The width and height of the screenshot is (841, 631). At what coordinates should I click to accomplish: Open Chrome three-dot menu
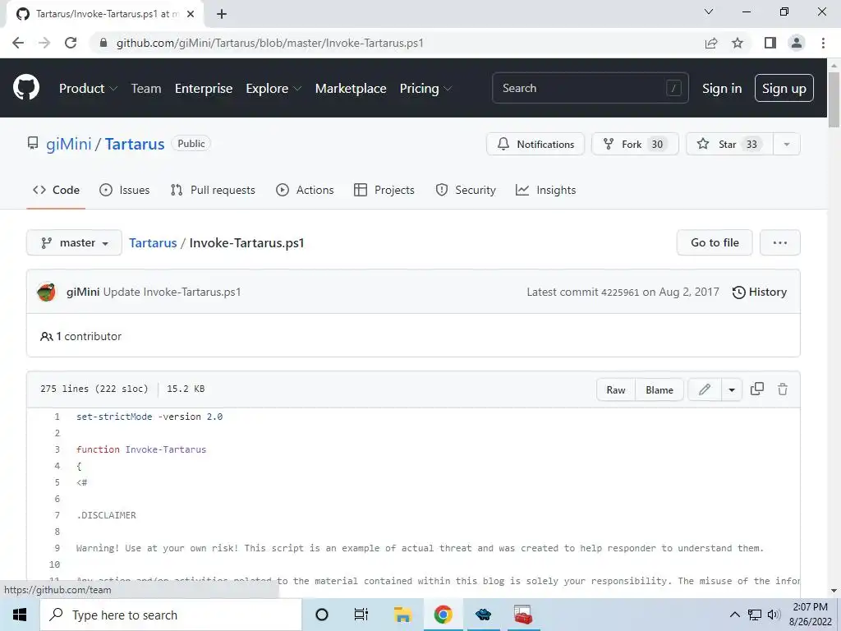pyautogui.click(x=823, y=43)
